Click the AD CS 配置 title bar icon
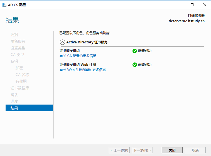 click(x=4, y=5)
